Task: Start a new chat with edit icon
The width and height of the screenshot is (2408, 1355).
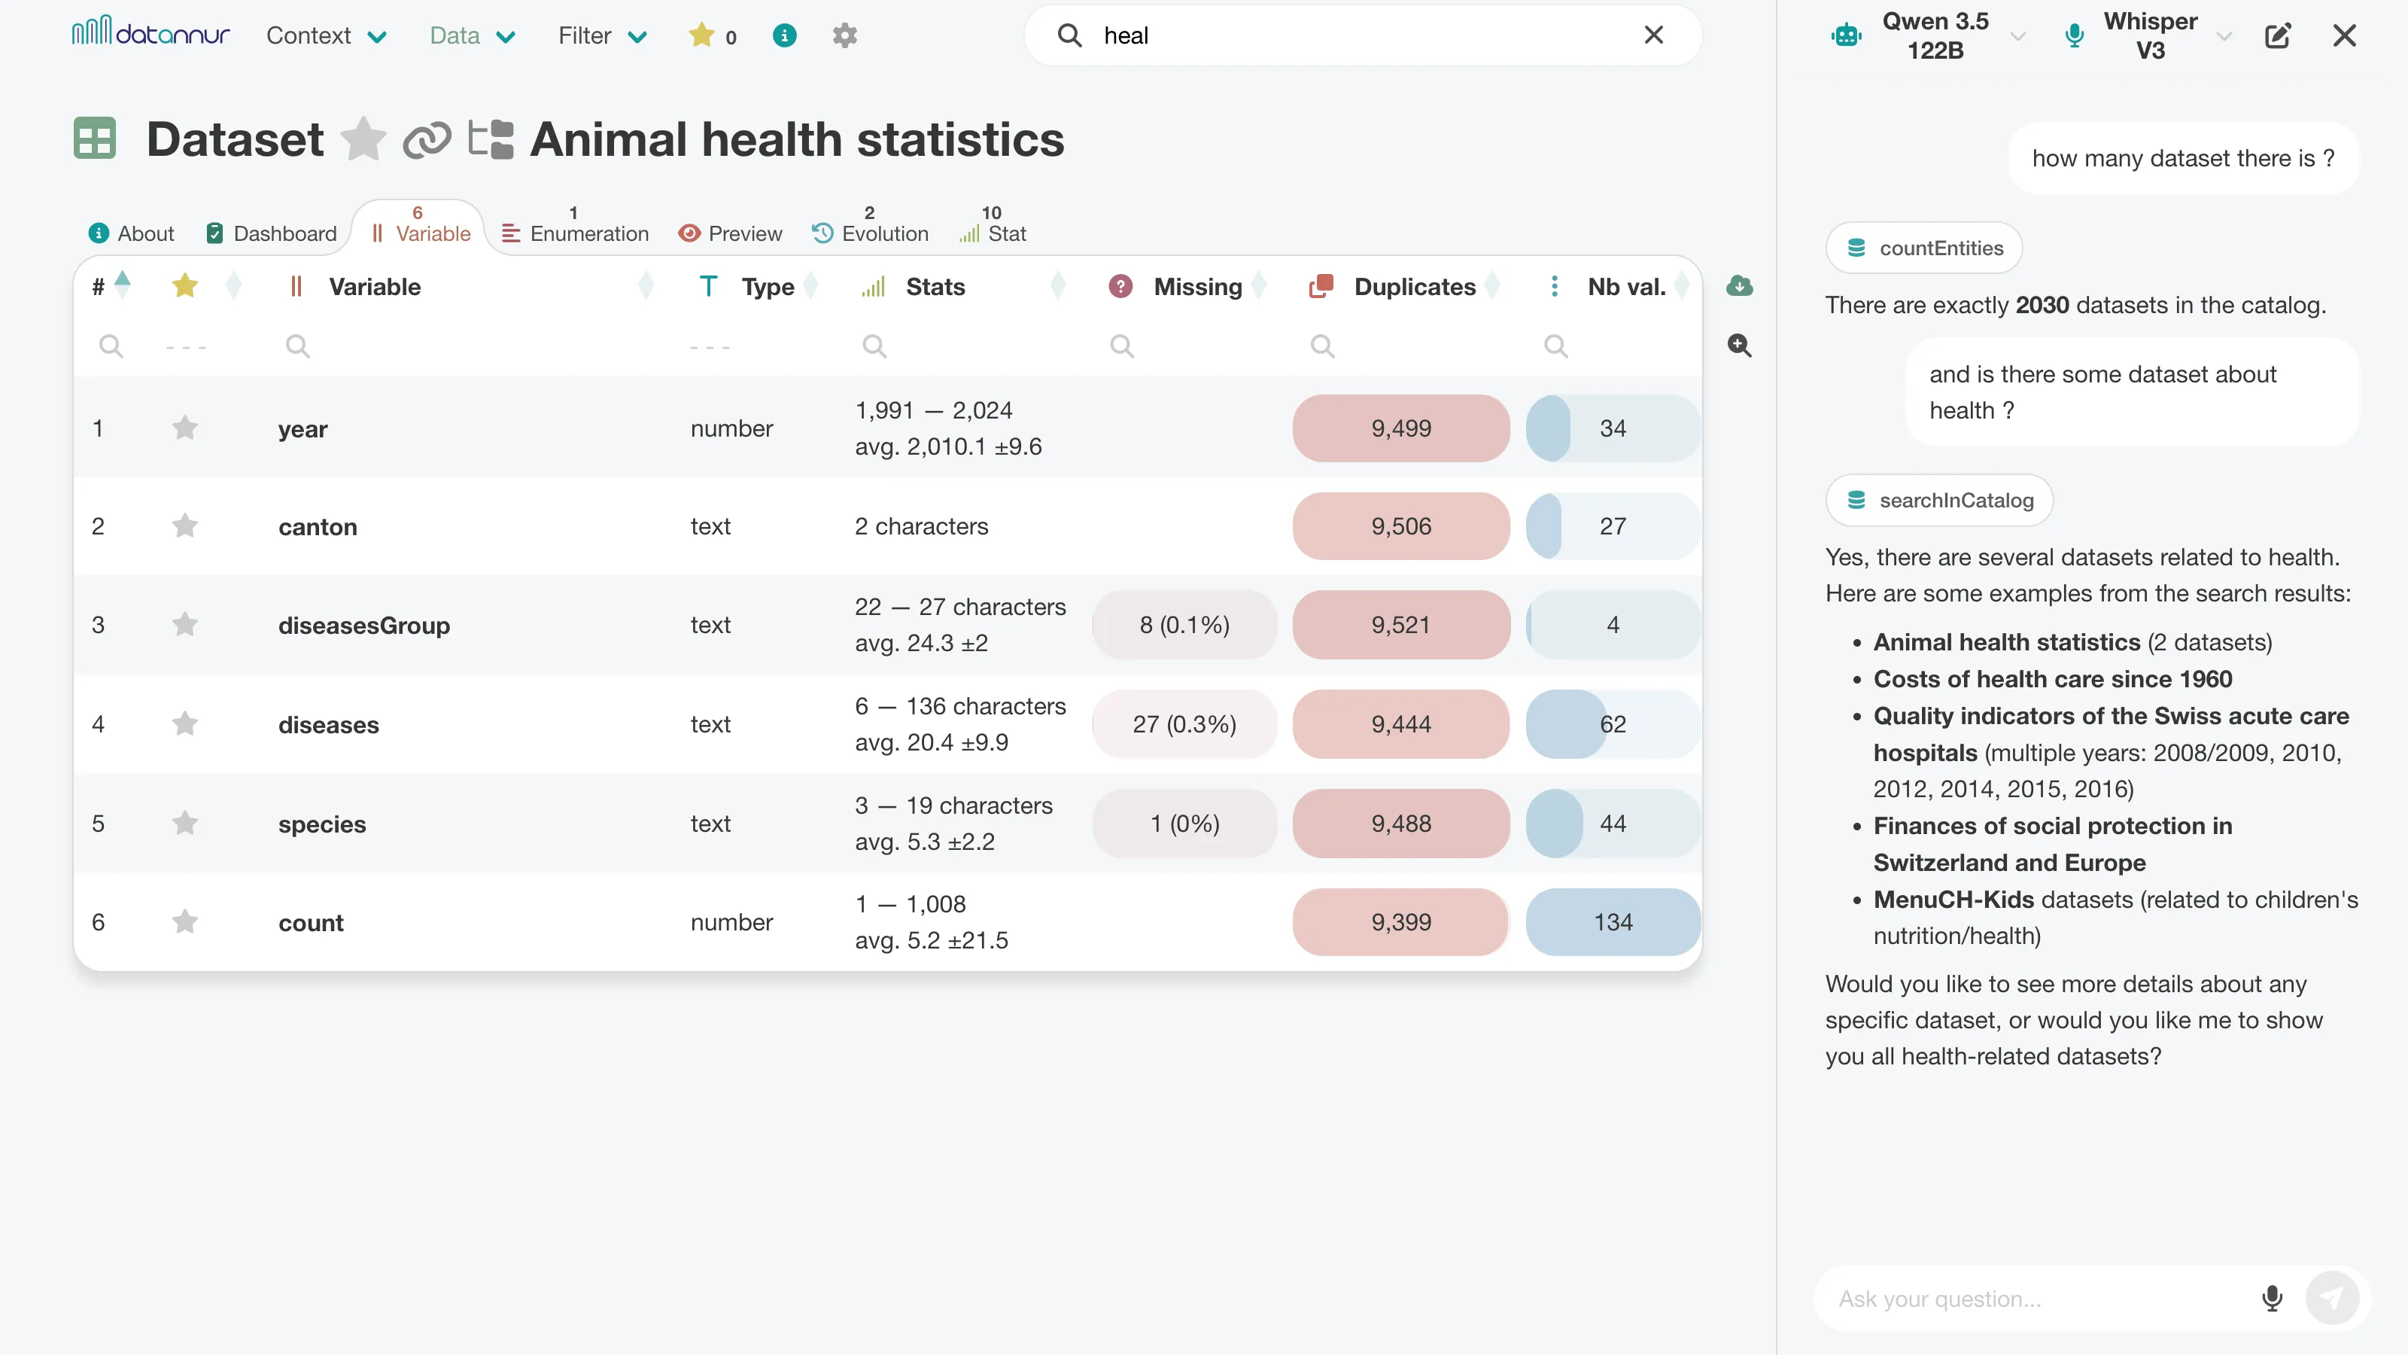Action: click(2278, 35)
